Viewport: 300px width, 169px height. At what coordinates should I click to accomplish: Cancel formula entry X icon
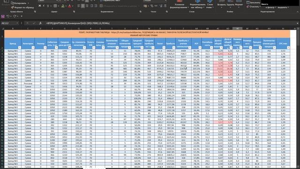(27, 23)
